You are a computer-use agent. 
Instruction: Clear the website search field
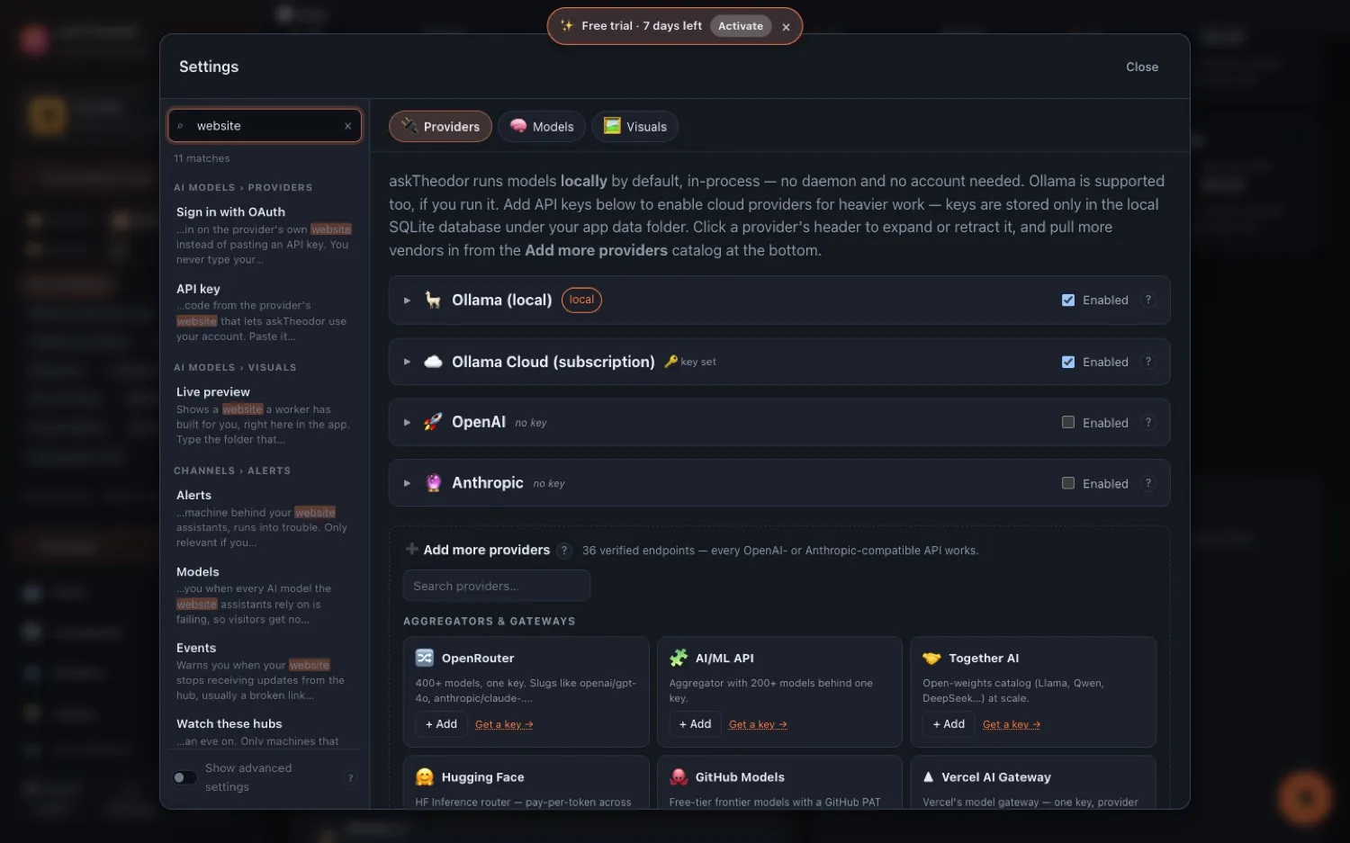click(x=348, y=126)
